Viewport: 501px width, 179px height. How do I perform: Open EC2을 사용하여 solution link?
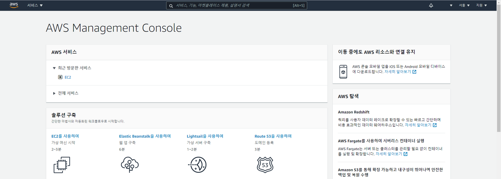(65, 136)
